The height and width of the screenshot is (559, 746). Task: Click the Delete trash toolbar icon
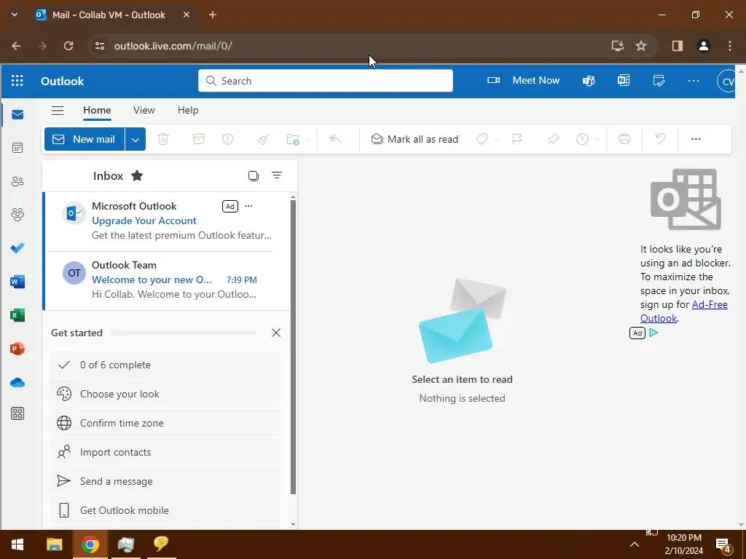coord(163,139)
